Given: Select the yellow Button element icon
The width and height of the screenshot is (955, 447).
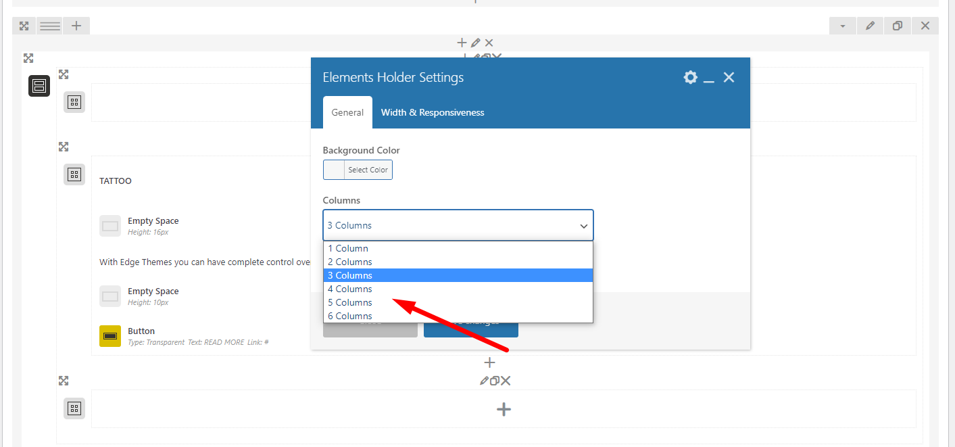Looking at the screenshot, I should point(110,336).
